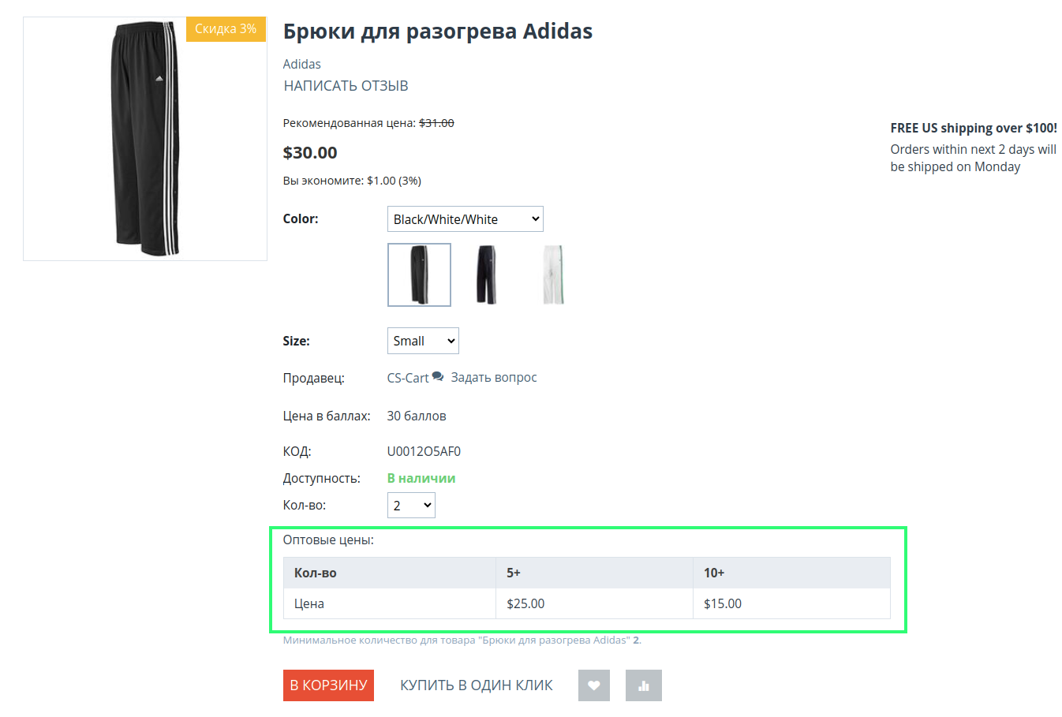This screenshot has height=717, width=1062.
Task: Click the Скидка 3% discount badge
Action: tap(226, 29)
